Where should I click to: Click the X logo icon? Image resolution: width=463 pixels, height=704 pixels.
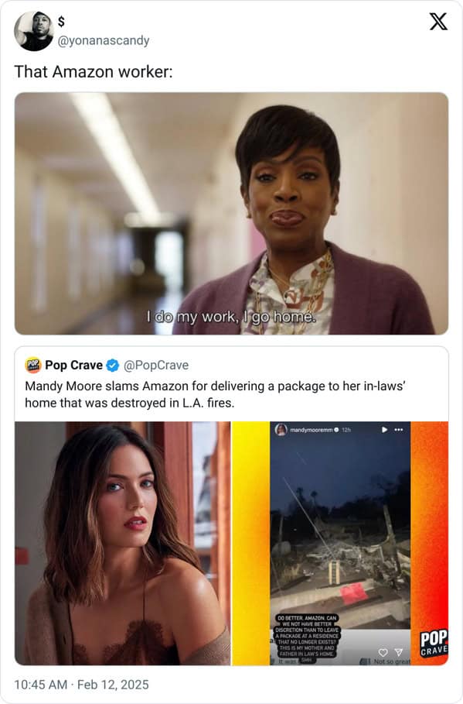(x=438, y=21)
